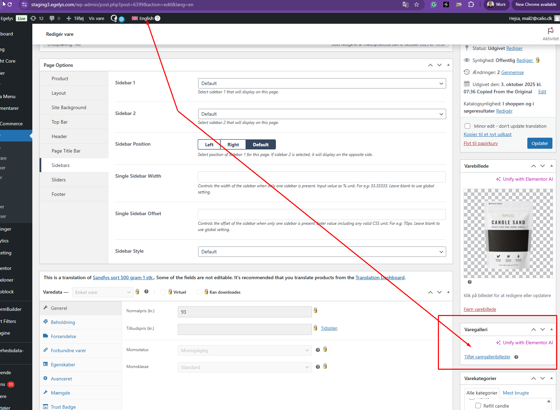Click the Single Sidebar Width field

pos(322,177)
